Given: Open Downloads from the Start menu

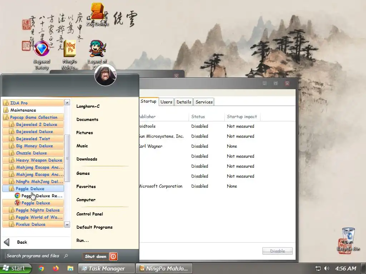Looking at the screenshot, I should tap(87, 159).
